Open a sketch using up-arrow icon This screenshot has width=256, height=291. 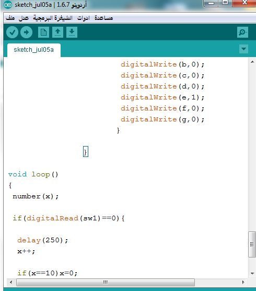57,32
